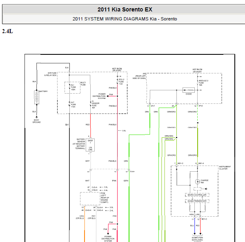Click the "CHARGE IND" label
Screen dimensions: 245x242
pos(205,181)
